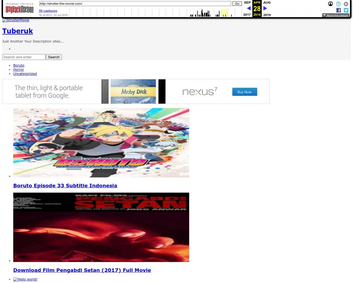This screenshot has width=353, height=283.
Task: Open the Wayback help question icon
Action: coord(338,4)
